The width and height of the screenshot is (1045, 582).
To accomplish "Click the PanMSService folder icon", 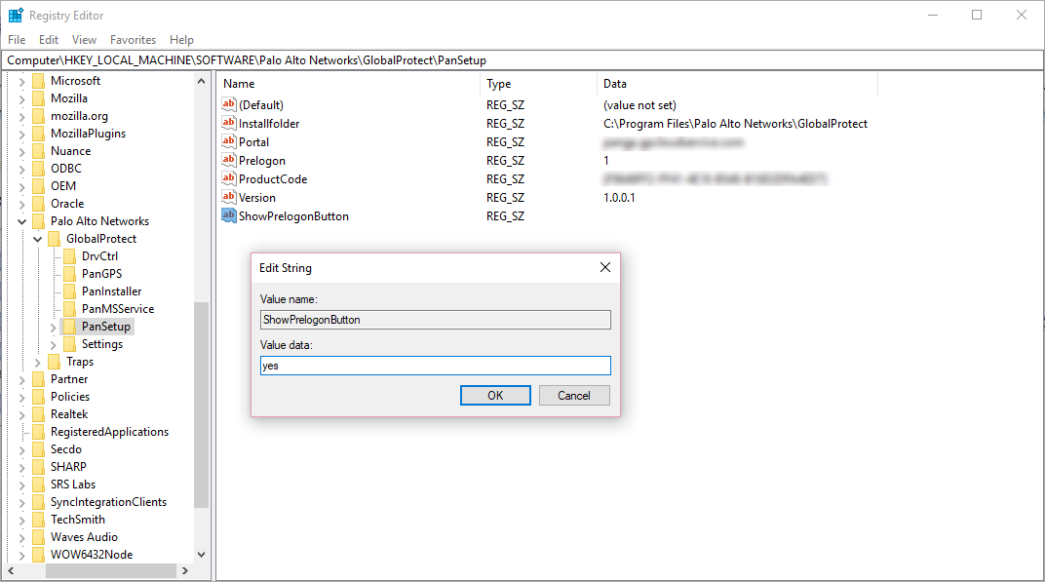I will tap(70, 309).
